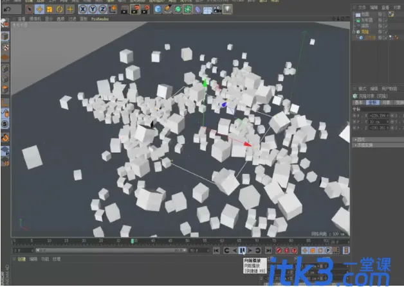
Task: Click the P.X coordinate value field
Action: pos(378,116)
